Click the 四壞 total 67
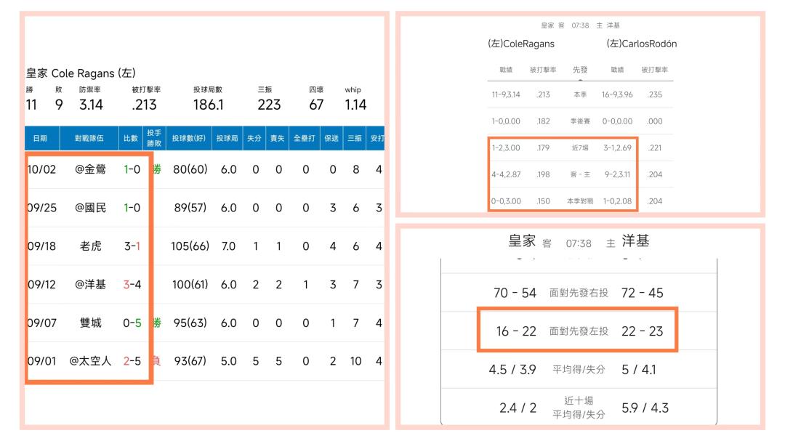The image size is (785, 441). point(316,105)
